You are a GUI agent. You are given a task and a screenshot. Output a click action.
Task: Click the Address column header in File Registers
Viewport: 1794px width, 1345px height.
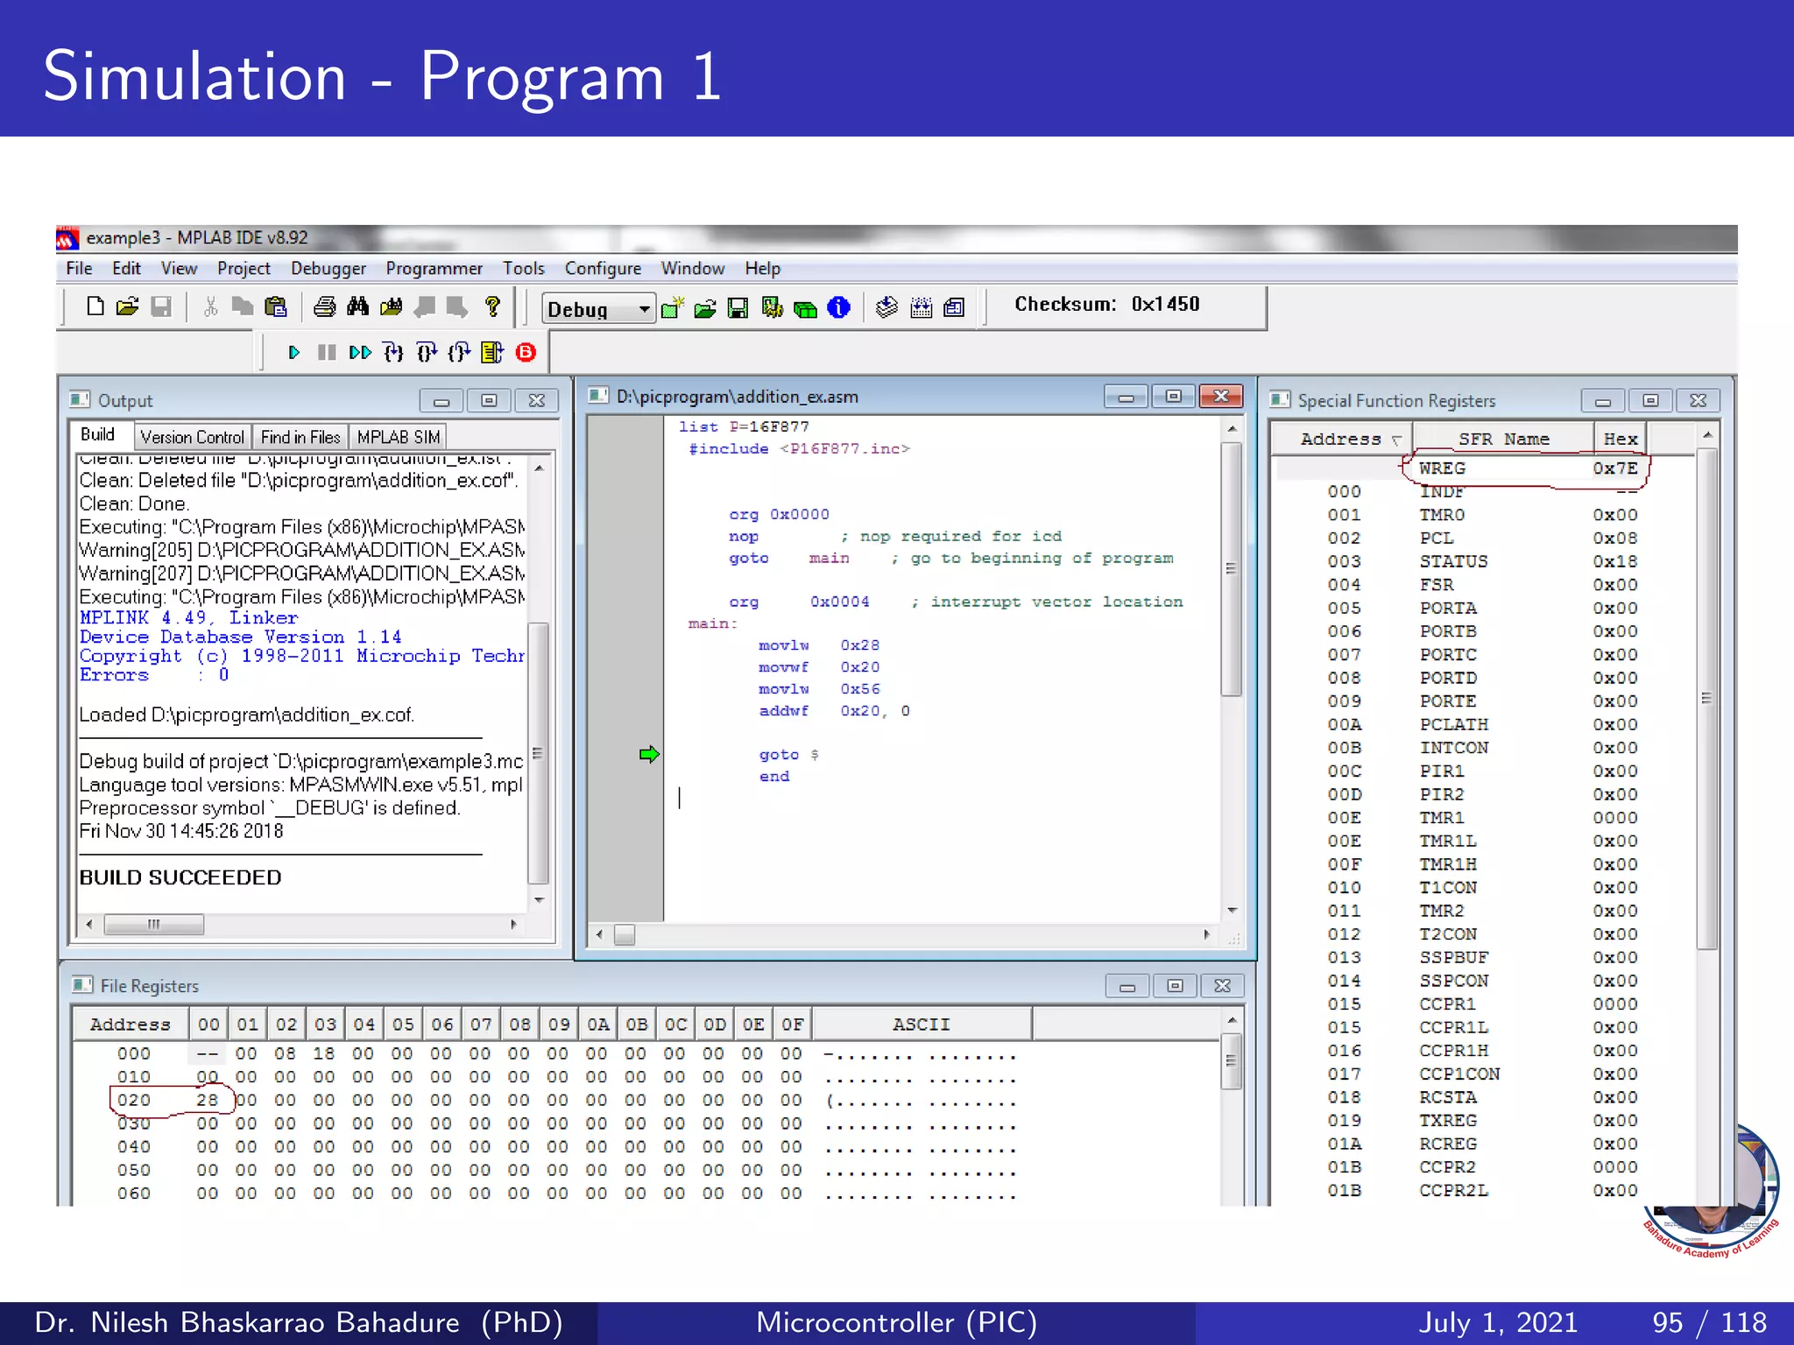tap(131, 1024)
